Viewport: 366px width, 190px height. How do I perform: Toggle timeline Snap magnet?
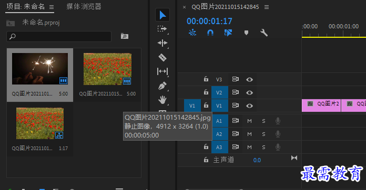coord(210,33)
